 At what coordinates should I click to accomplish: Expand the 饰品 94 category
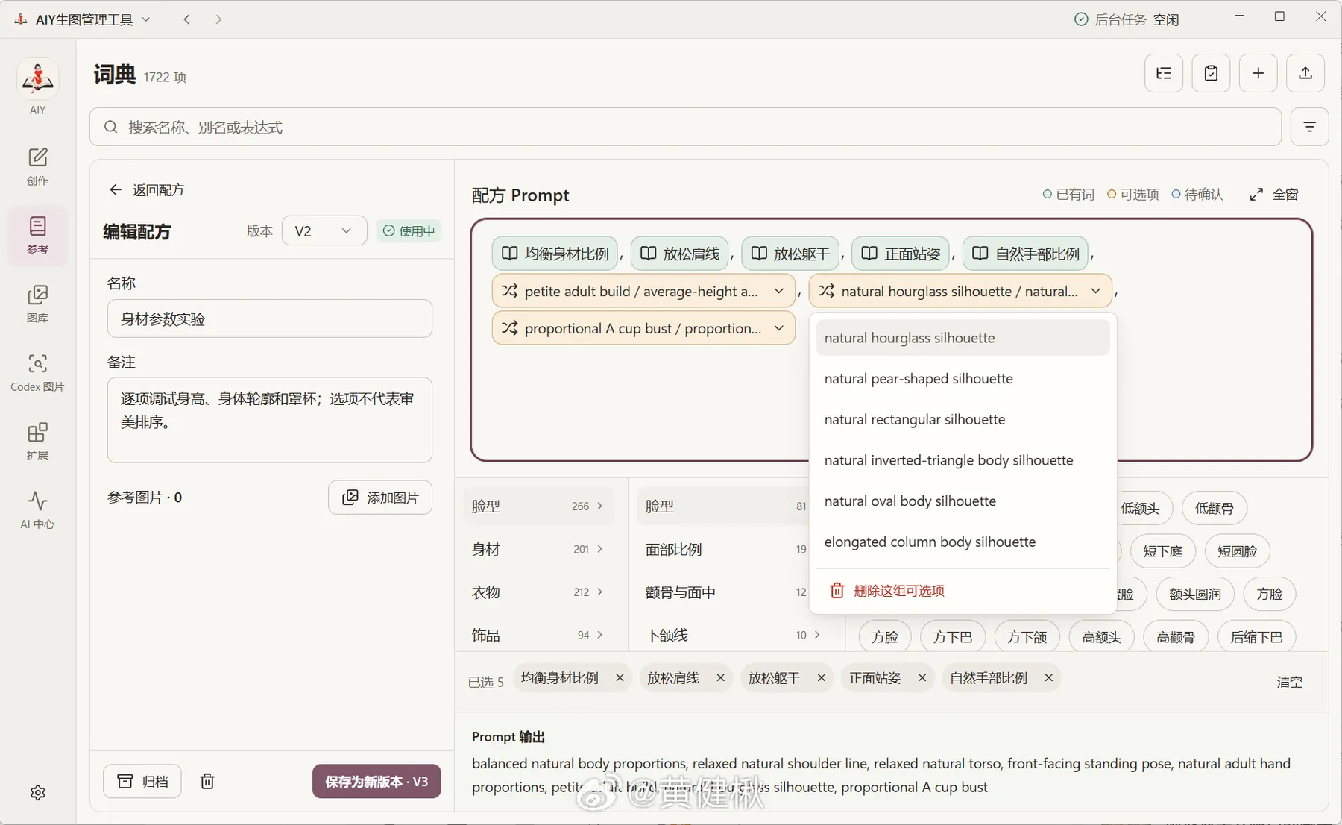coord(538,635)
